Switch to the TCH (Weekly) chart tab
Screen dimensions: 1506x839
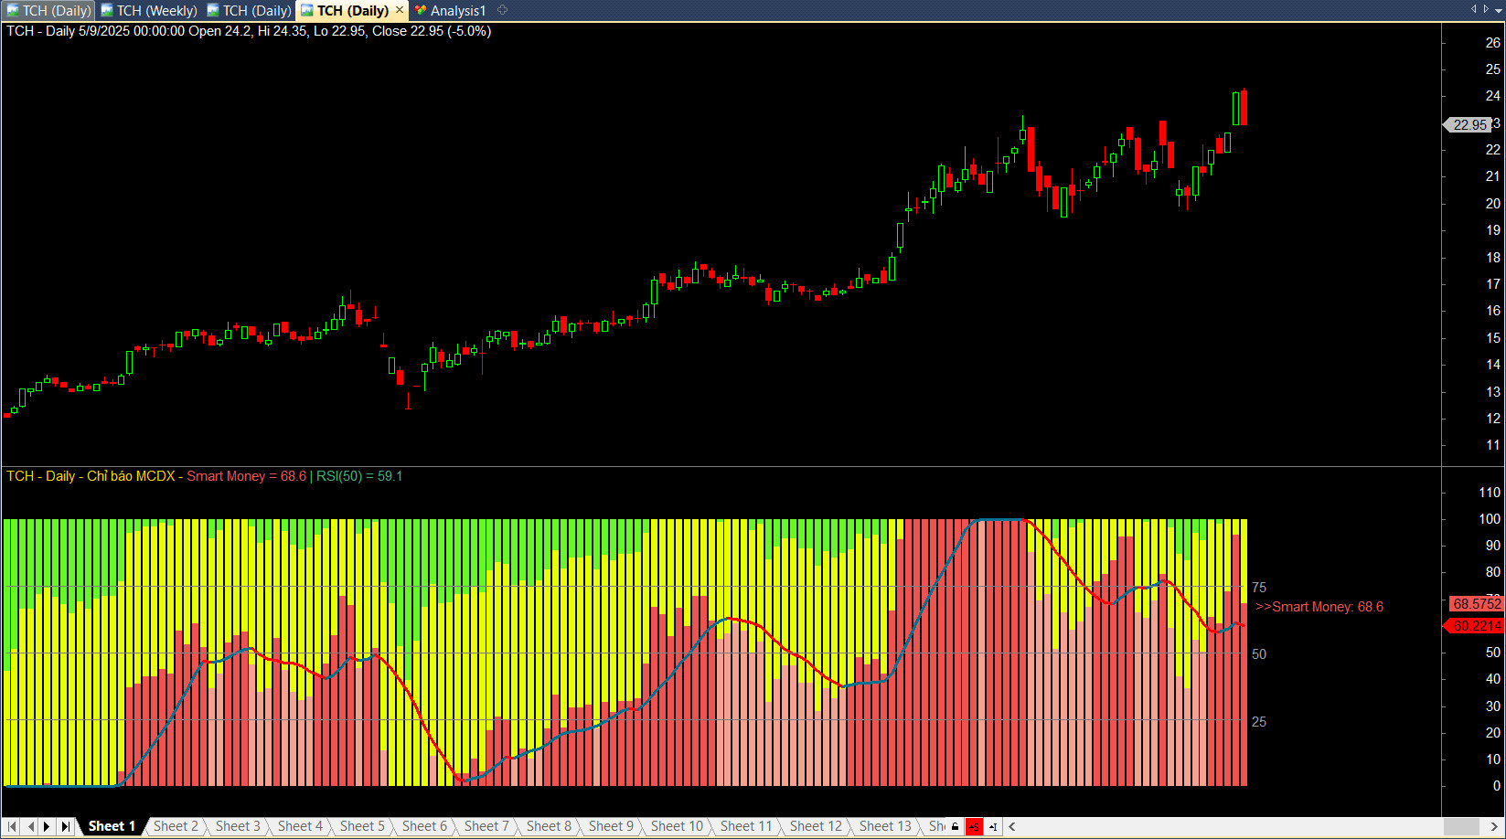[x=148, y=11]
